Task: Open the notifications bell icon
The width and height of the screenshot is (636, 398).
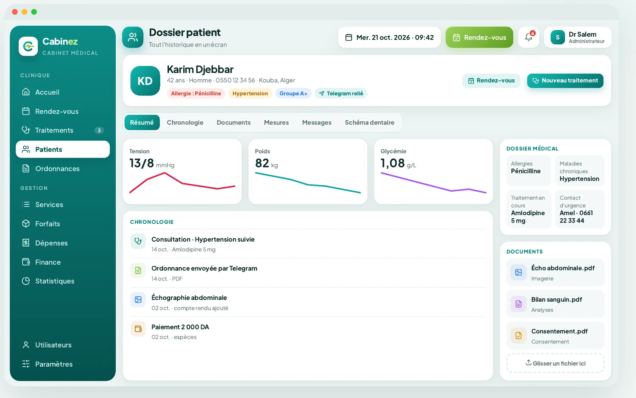Action: tap(528, 37)
